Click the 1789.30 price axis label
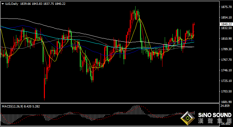The image size is (233, 127). click(x=226, y=49)
